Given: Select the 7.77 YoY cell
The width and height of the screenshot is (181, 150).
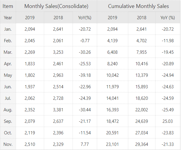Looking at the screenshot, I should [x=85, y=144].
